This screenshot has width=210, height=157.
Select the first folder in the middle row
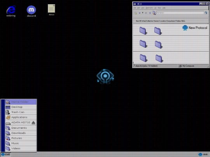[x=143, y=44]
